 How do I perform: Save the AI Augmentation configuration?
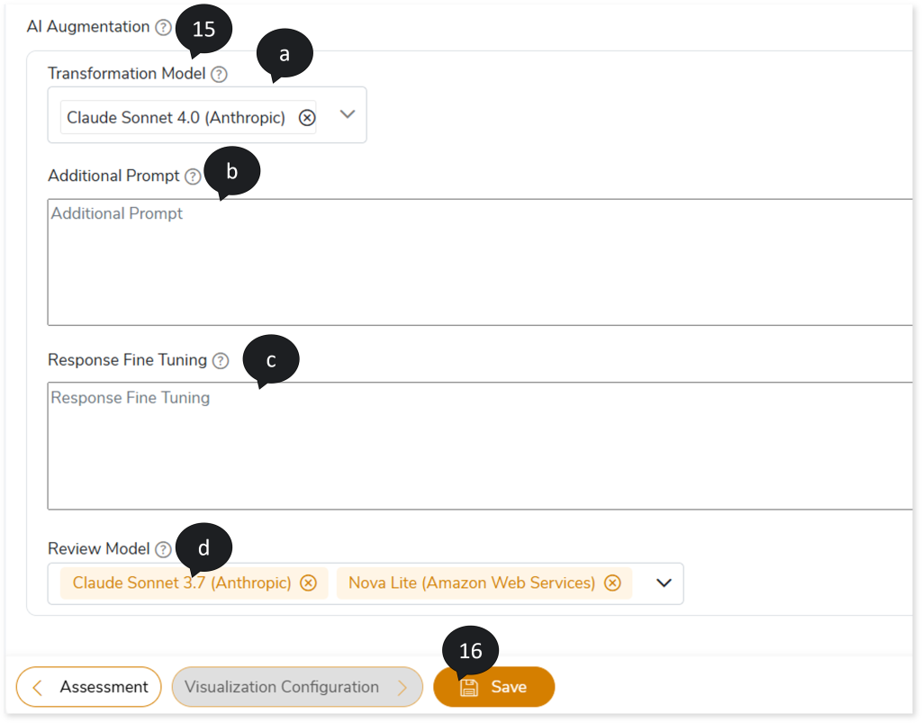tap(494, 687)
